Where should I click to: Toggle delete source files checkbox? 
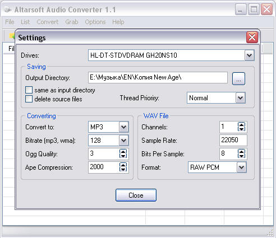[29, 99]
